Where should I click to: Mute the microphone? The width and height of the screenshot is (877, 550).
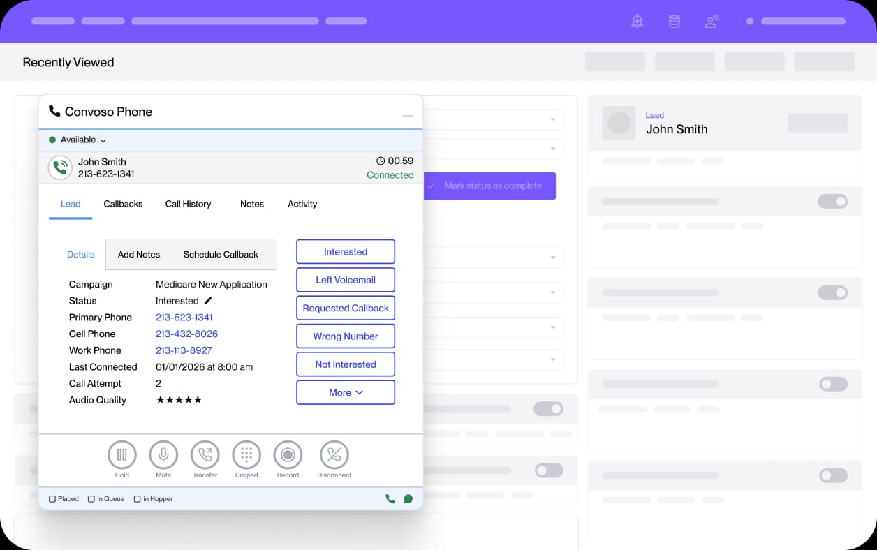(x=163, y=455)
